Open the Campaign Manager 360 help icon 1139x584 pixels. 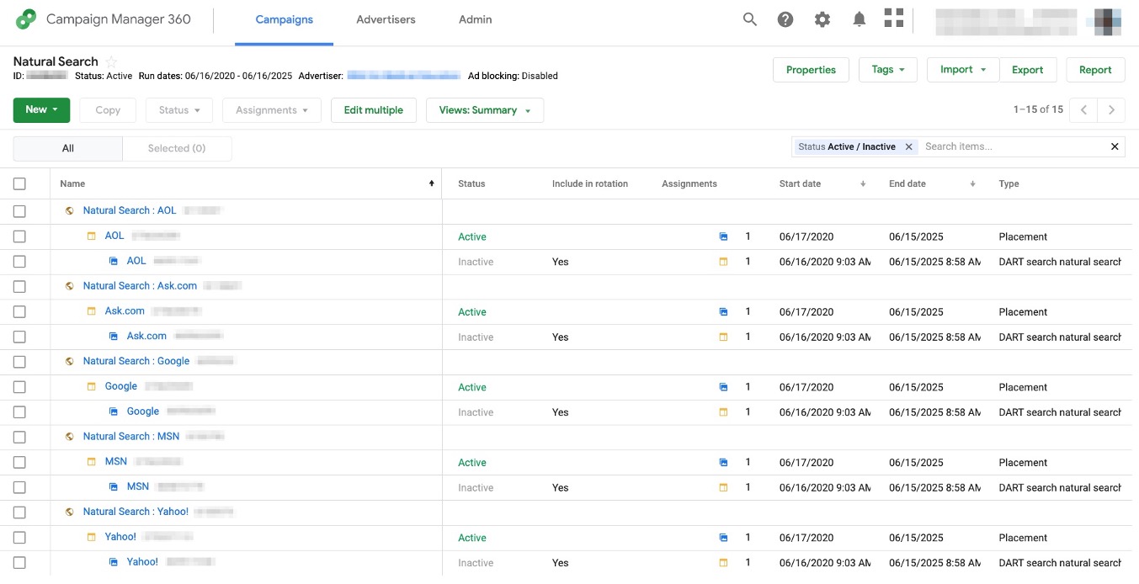click(785, 19)
